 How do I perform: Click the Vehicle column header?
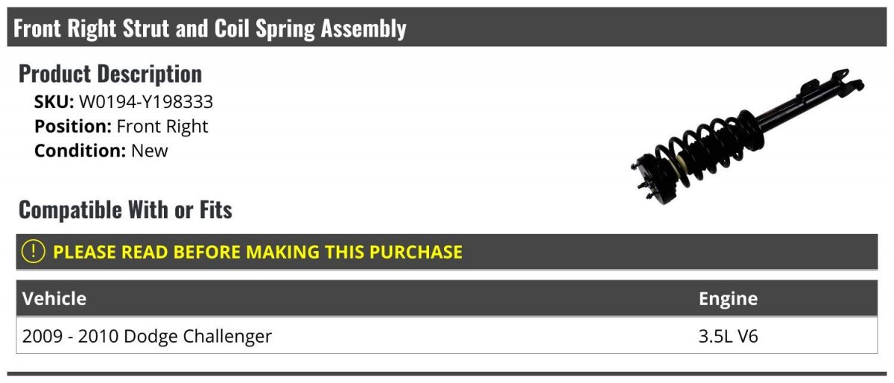pyautogui.click(x=54, y=299)
